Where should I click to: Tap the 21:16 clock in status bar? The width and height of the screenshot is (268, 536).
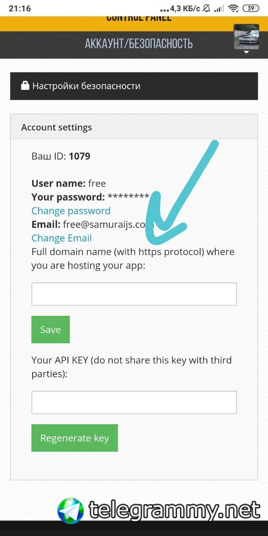[20, 8]
